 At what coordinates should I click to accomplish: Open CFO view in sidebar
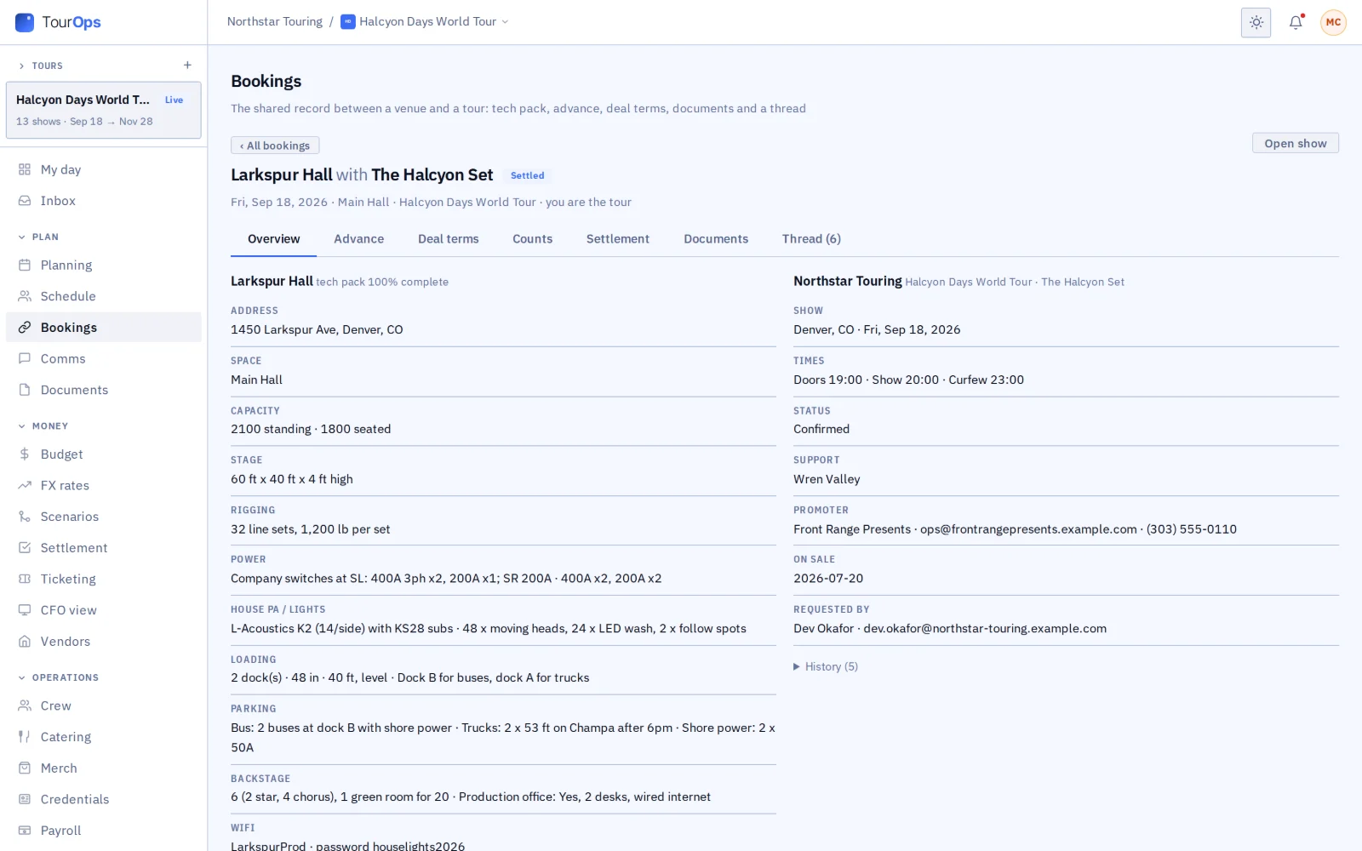[x=104, y=611]
